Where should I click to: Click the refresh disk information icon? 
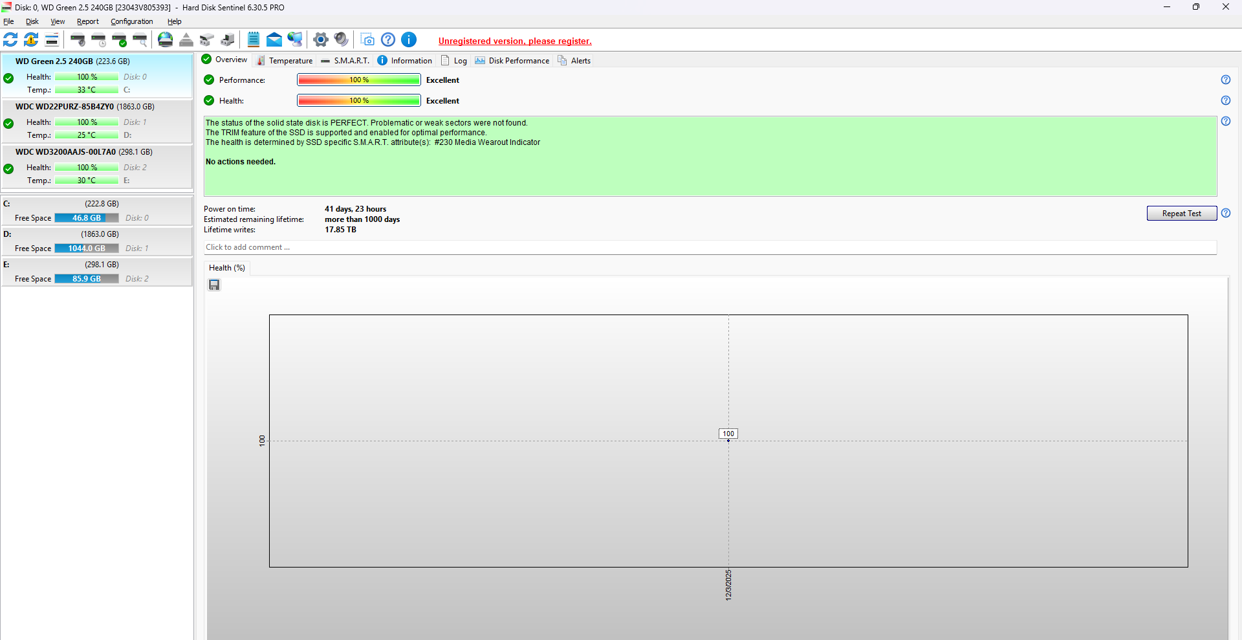(x=11, y=40)
